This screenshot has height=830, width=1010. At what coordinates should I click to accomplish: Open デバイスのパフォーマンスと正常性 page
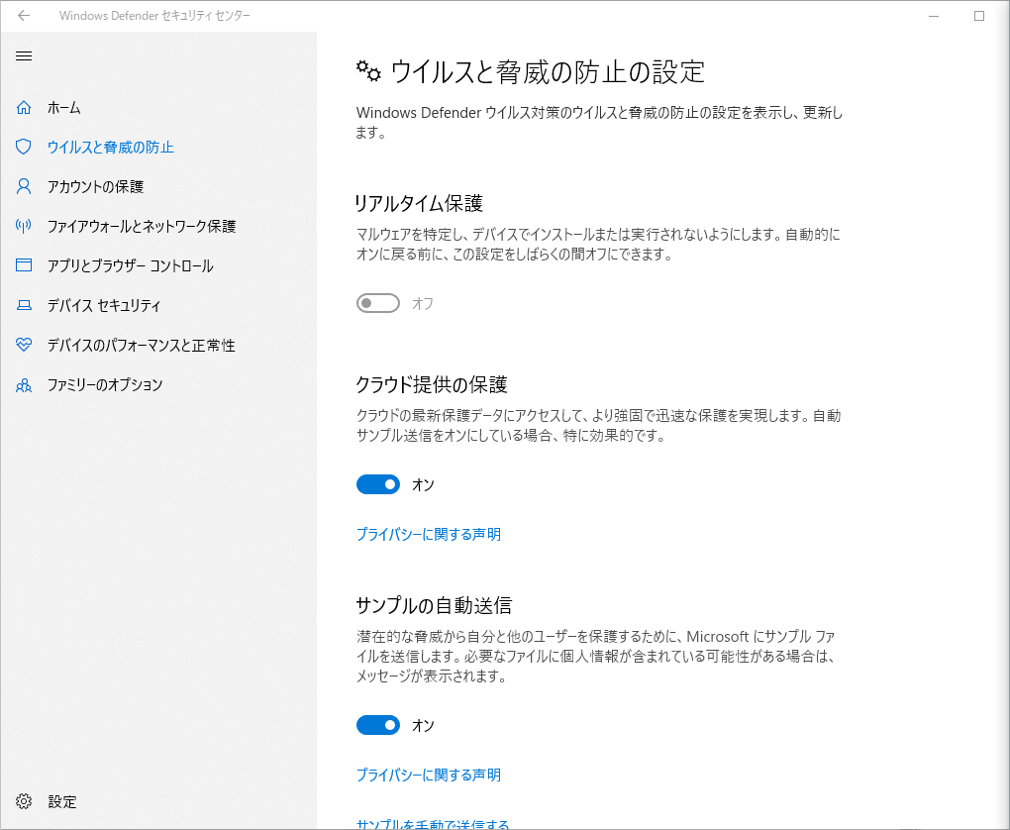tap(141, 346)
